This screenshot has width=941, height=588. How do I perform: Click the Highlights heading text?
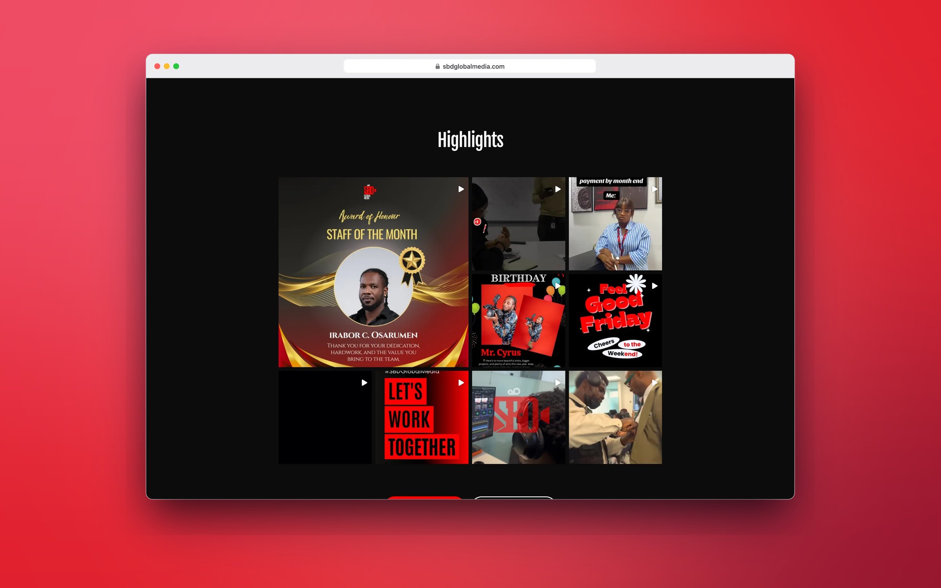point(470,140)
